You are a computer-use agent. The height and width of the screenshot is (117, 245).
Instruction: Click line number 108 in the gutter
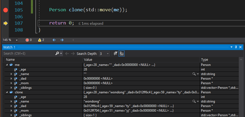coord(19,30)
